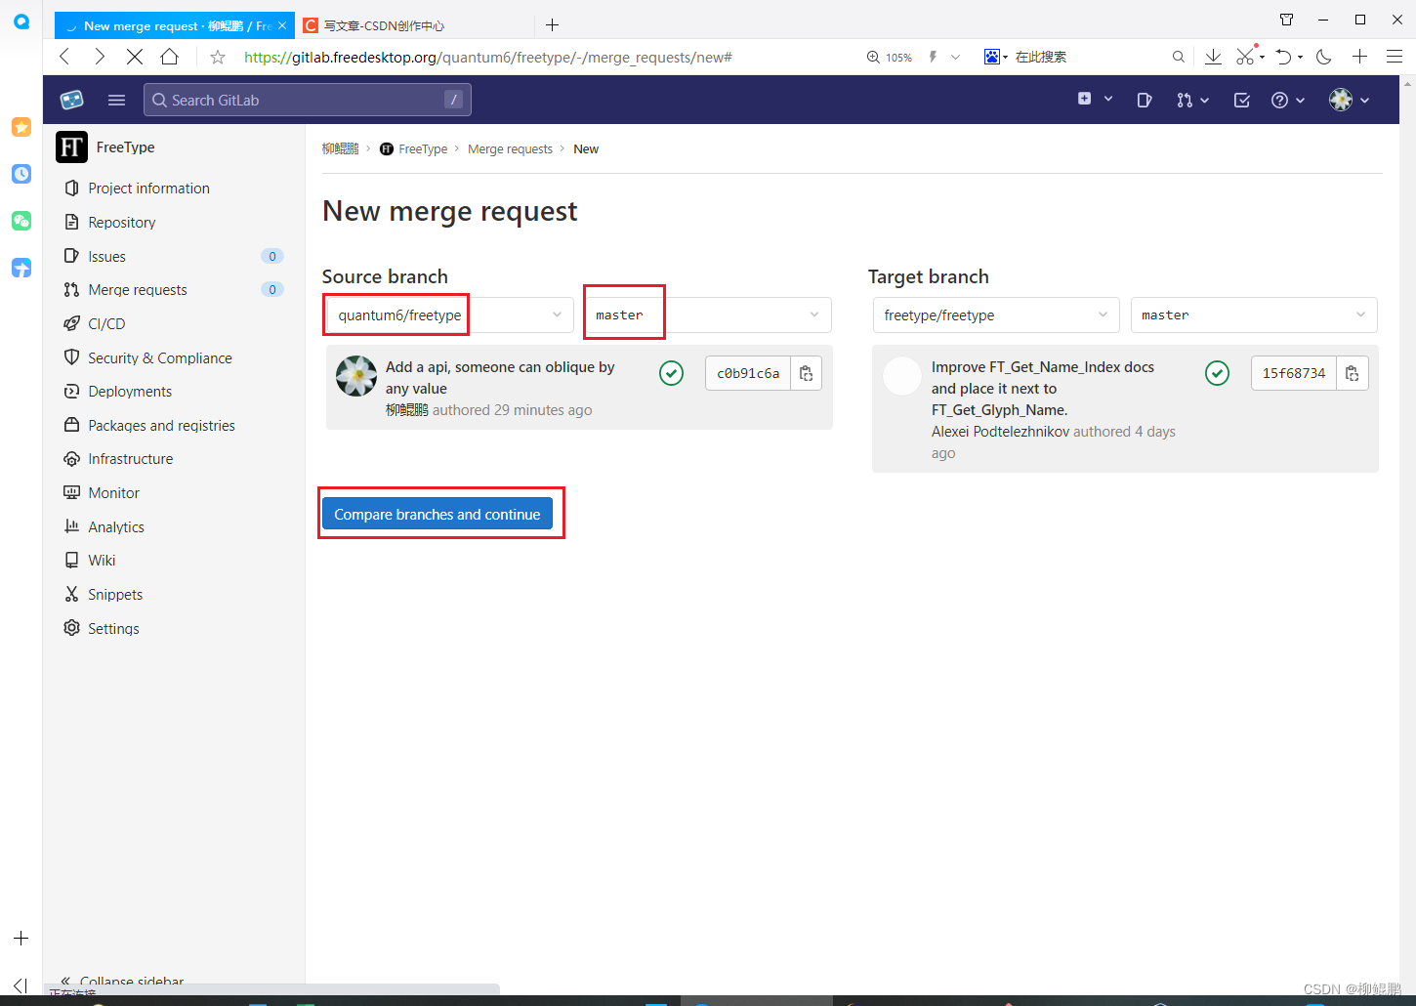Image resolution: width=1416 pixels, height=1006 pixels.
Task: Click Alexei Podtelezhnikov author link
Action: tap(1000, 432)
